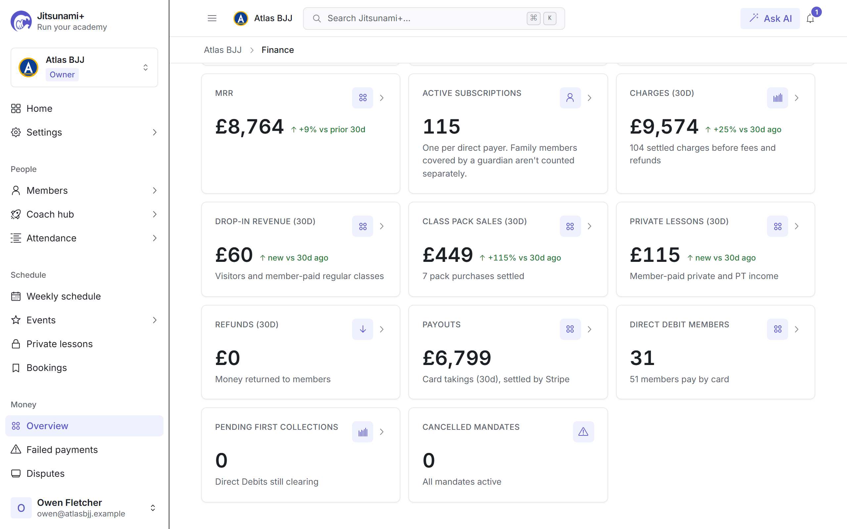Click Owen Fletcher's avatar initial
The image size is (847, 529).
[x=21, y=508]
